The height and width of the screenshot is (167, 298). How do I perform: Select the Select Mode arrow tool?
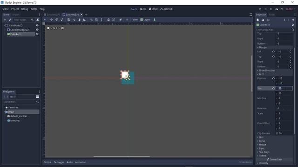tap(45, 19)
